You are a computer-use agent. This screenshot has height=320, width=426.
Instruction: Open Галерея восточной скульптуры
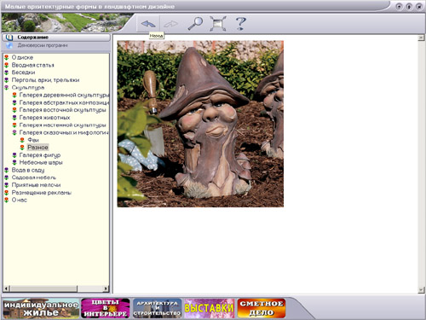62,110
